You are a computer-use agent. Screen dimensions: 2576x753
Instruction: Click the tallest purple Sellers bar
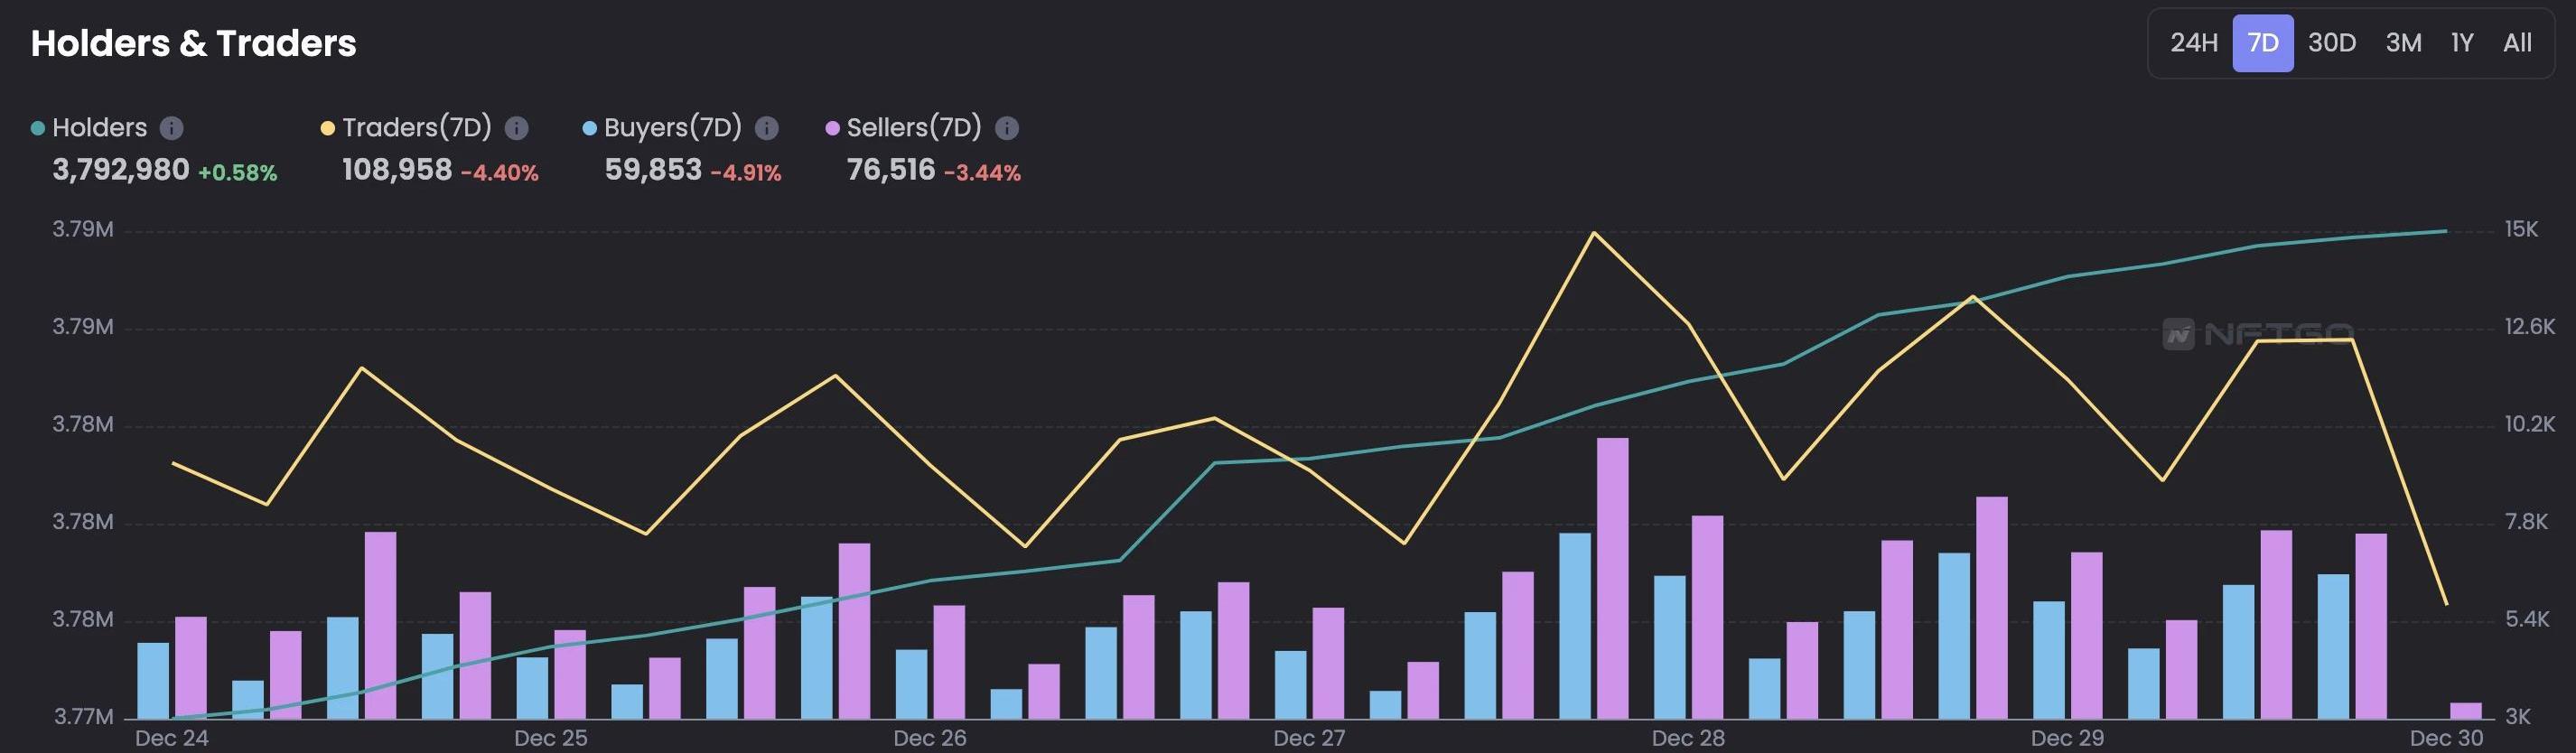coord(1612,578)
